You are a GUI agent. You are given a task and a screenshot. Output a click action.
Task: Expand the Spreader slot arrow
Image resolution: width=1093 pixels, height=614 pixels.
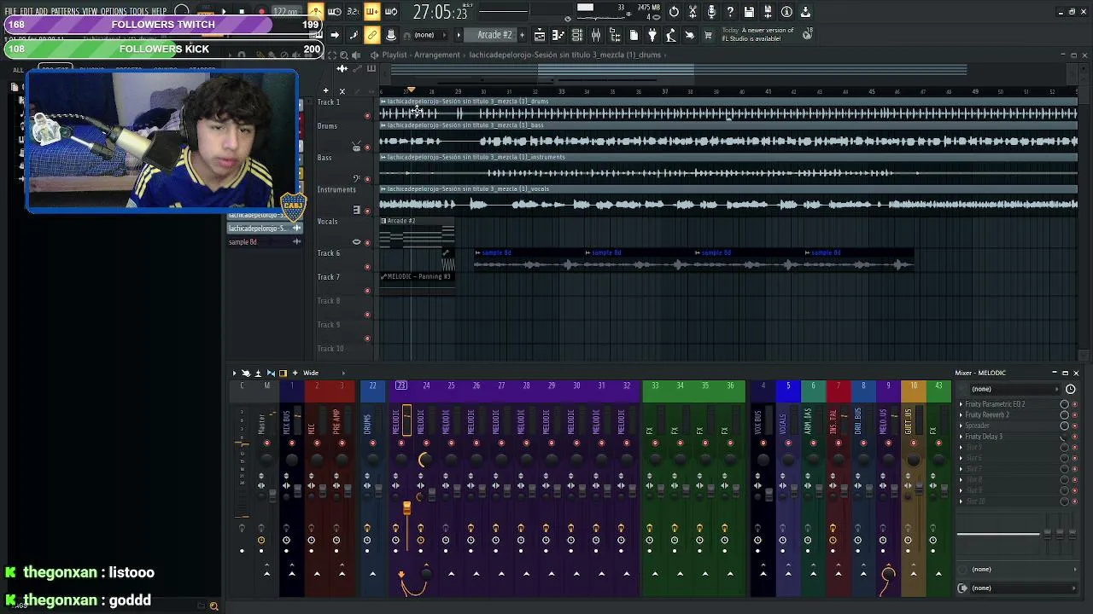pyautogui.click(x=961, y=426)
